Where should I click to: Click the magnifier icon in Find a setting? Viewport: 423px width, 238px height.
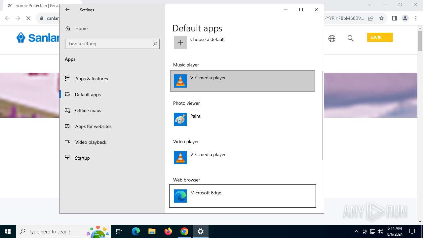(155, 44)
